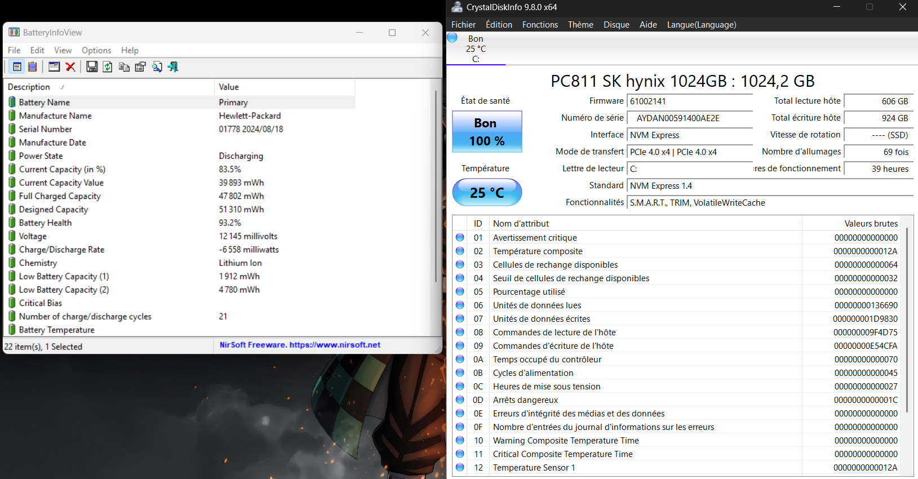Open Find using the magnifier icon
Image resolution: width=918 pixels, height=479 pixels.
(157, 67)
